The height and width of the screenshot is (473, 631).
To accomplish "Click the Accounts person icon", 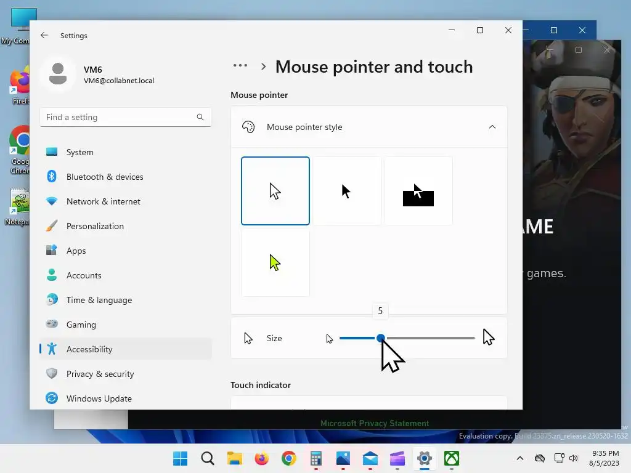I will (x=52, y=275).
